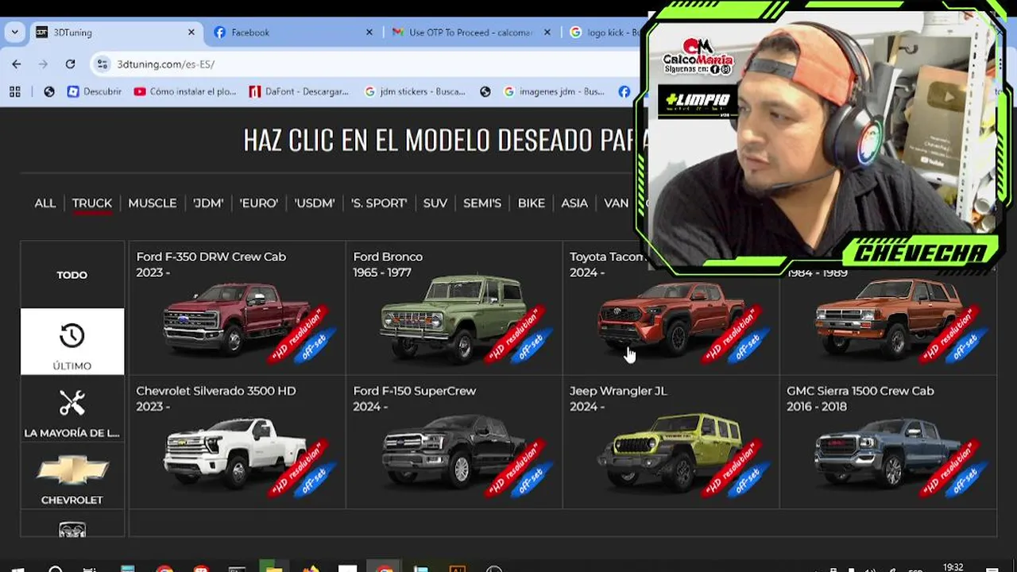The image size is (1017, 572).
Task: Select the VAN category filter
Action: (x=617, y=203)
